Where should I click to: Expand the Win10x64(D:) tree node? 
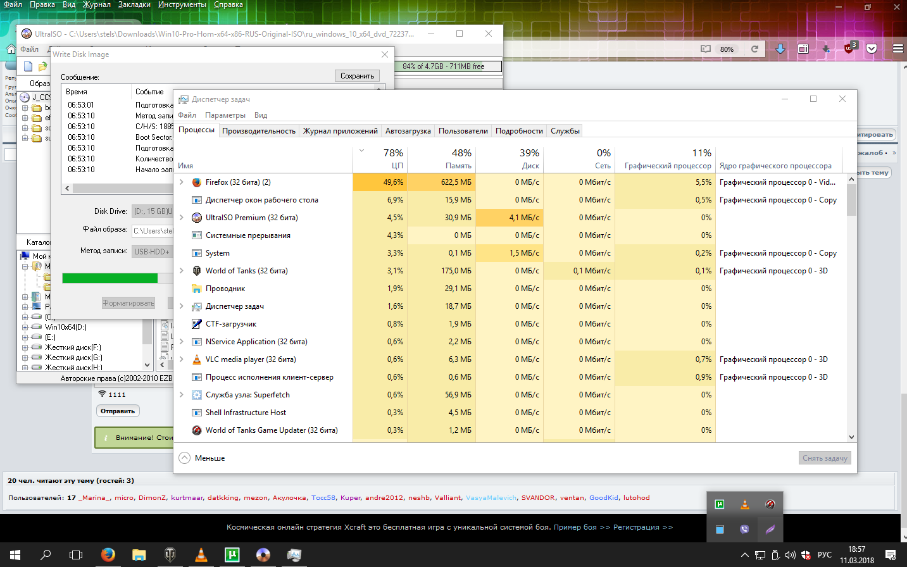click(25, 327)
